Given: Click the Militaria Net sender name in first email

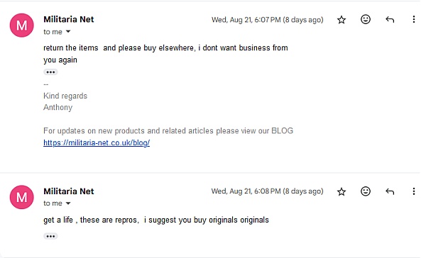Looking at the screenshot, I should tap(69, 19).
